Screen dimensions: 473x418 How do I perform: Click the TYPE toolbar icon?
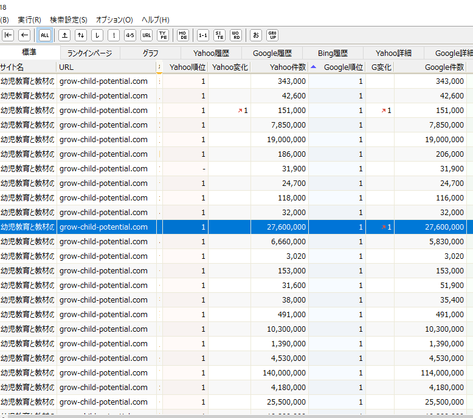[163, 35]
